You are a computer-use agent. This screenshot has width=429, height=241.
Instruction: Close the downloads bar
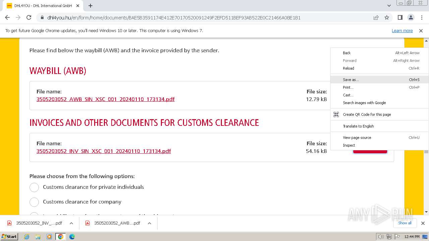[423, 223]
